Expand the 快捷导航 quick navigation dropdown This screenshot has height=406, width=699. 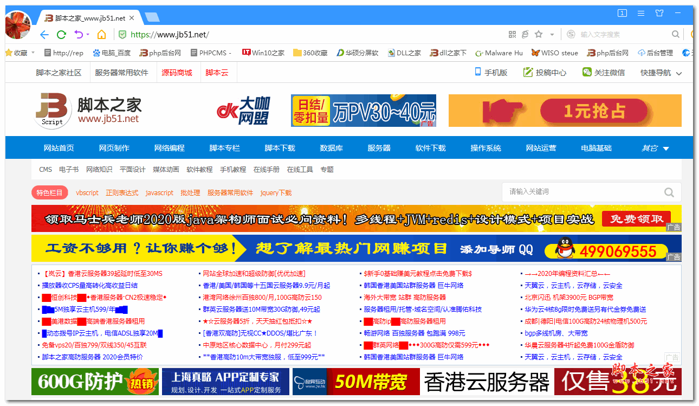point(661,73)
